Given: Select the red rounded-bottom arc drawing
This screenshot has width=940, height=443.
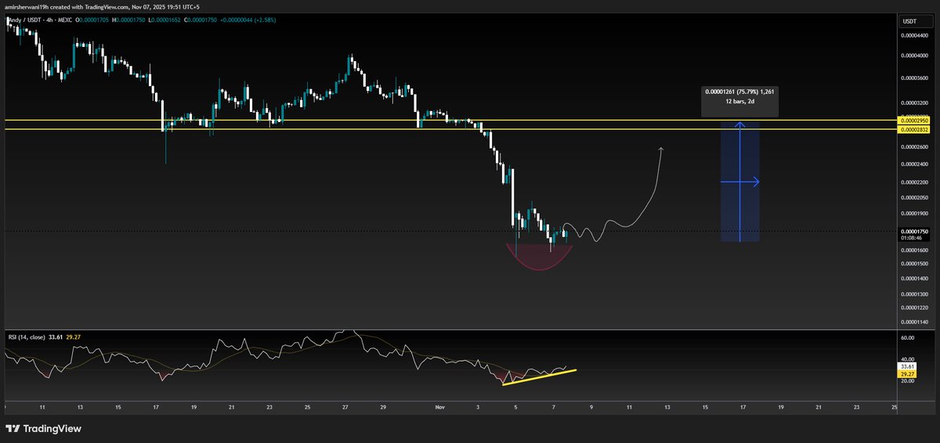Looking at the screenshot, I should coord(540,257).
